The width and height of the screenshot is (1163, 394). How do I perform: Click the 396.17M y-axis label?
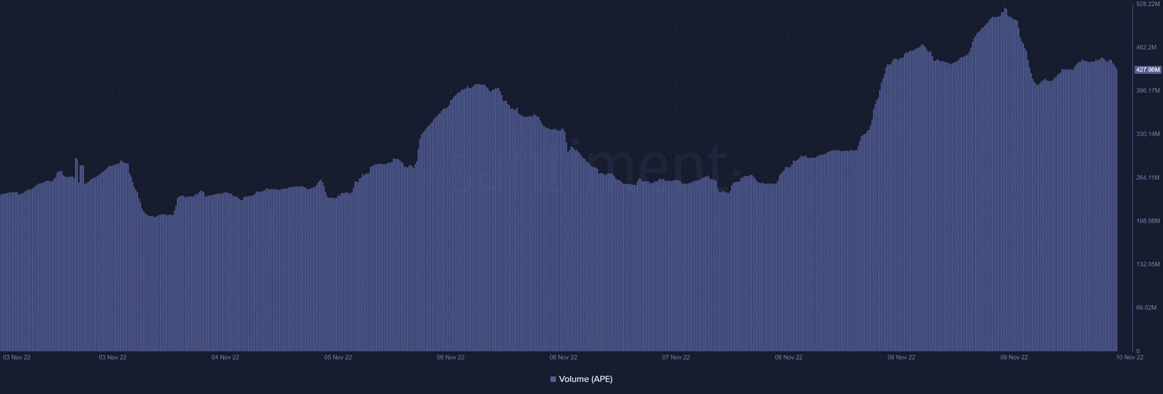coord(1148,91)
